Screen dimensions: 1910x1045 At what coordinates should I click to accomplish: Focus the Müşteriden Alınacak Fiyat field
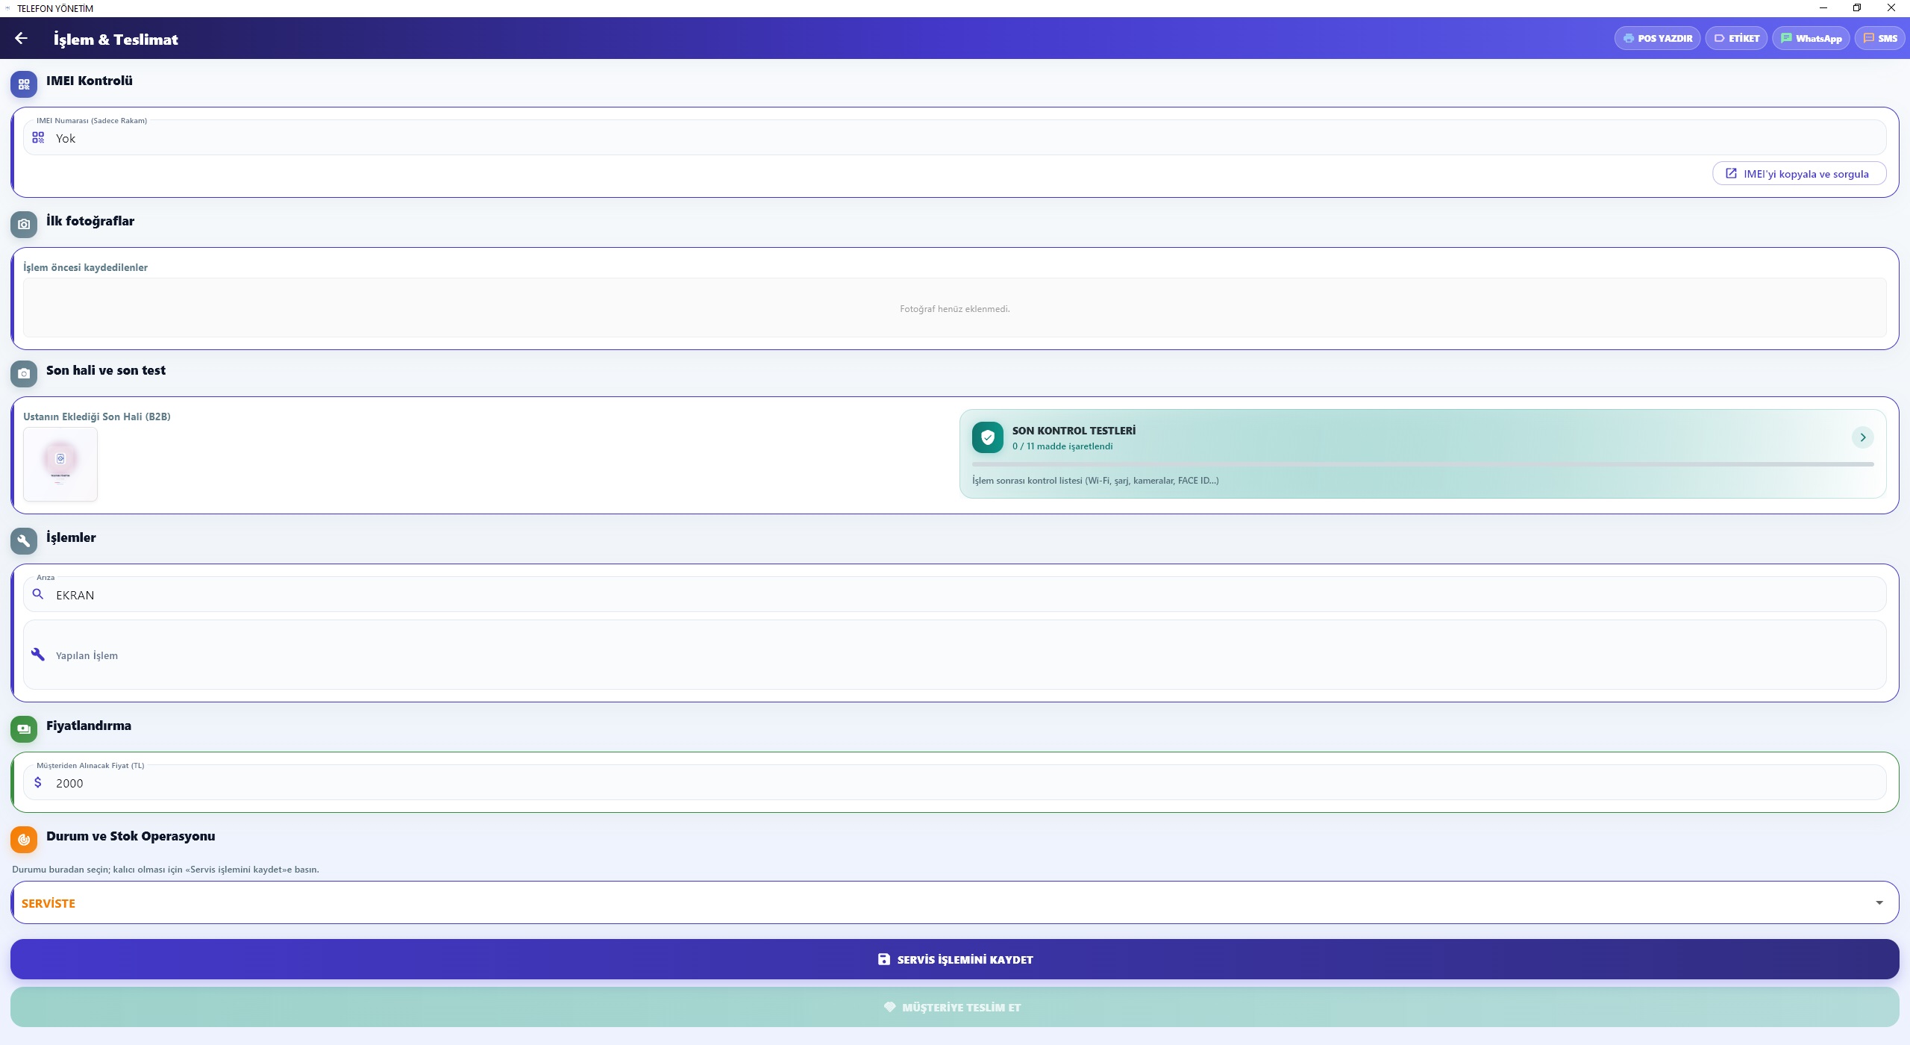pyautogui.click(x=954, y=782)
